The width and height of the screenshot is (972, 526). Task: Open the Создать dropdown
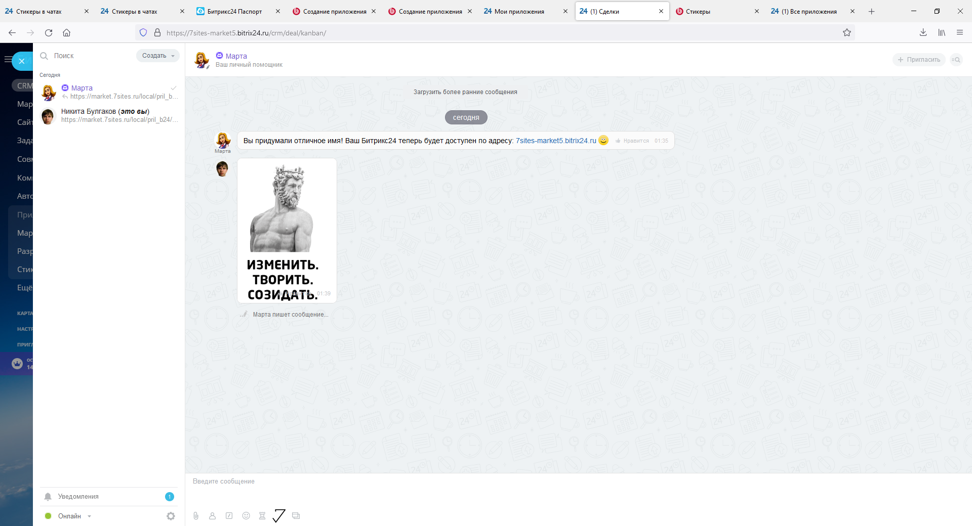(x=158, y=56)
